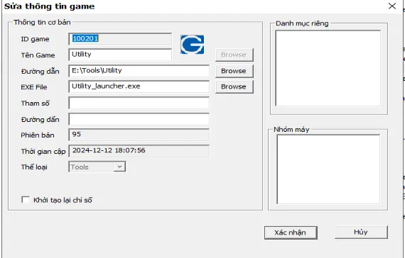Click the EXE File field Utility_launcher.exe

click(x=139, y=86)
